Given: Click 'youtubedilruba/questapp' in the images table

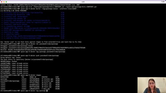Looking at the screenshot, I should (x=10, y=81).
